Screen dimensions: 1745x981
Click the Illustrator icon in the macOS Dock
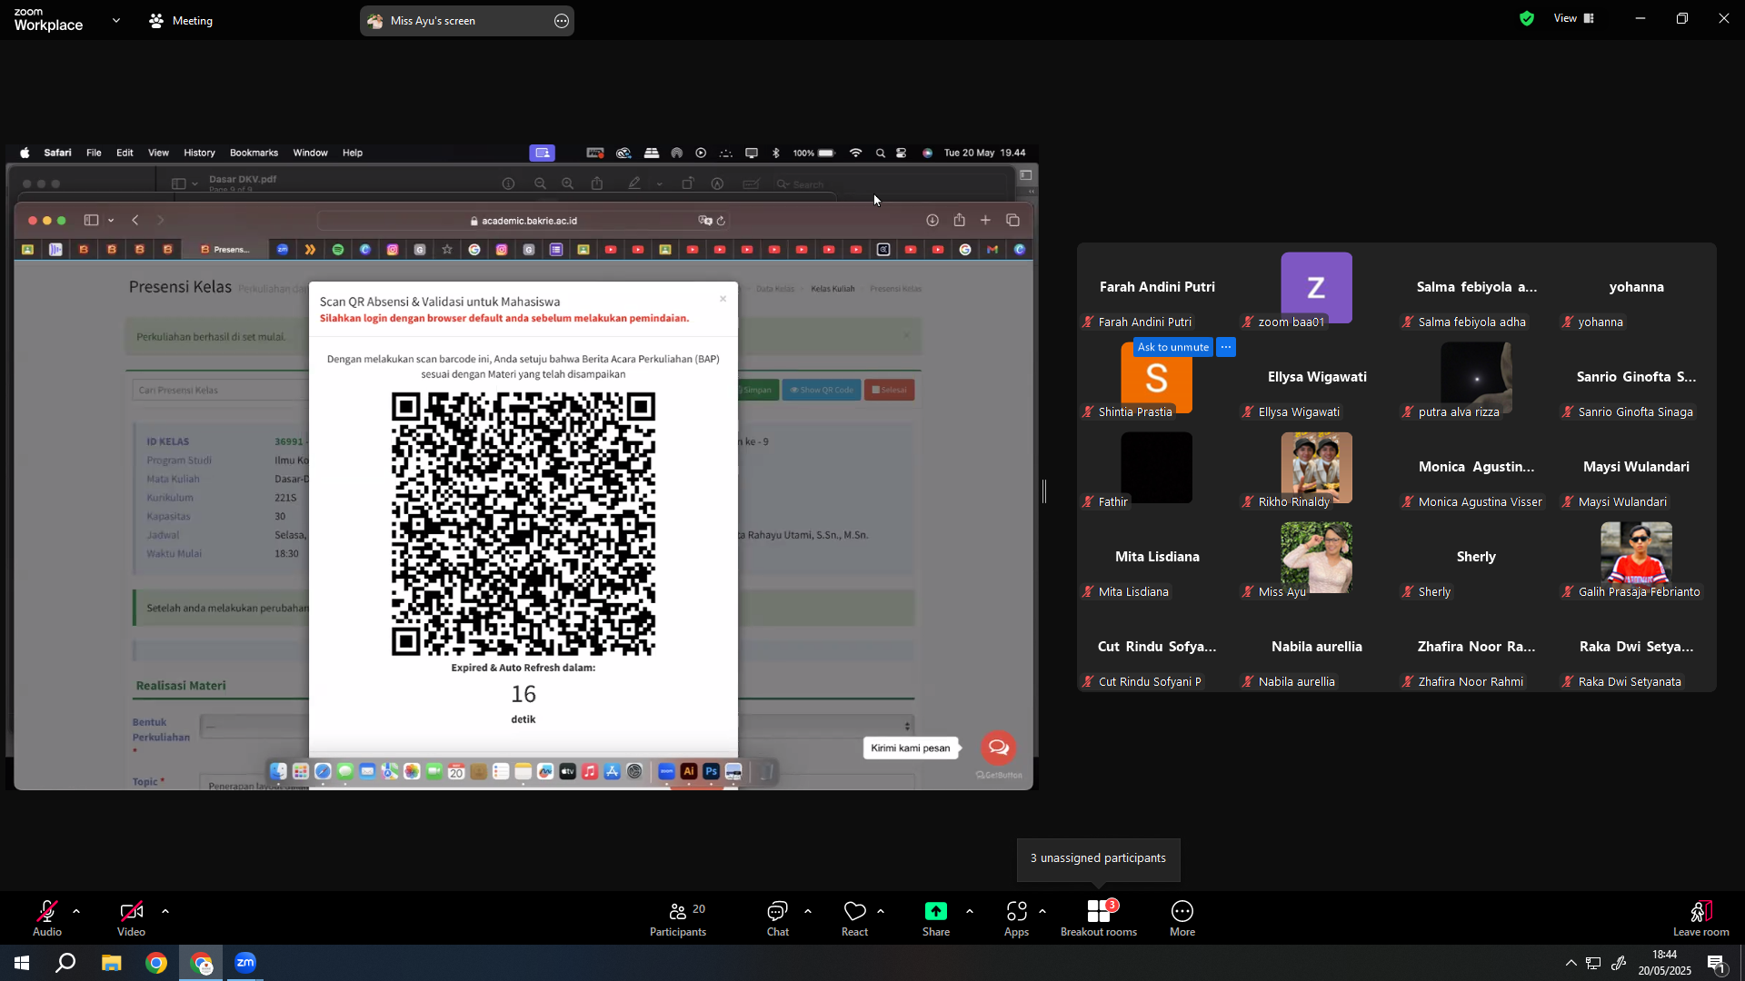coord(689,772)
